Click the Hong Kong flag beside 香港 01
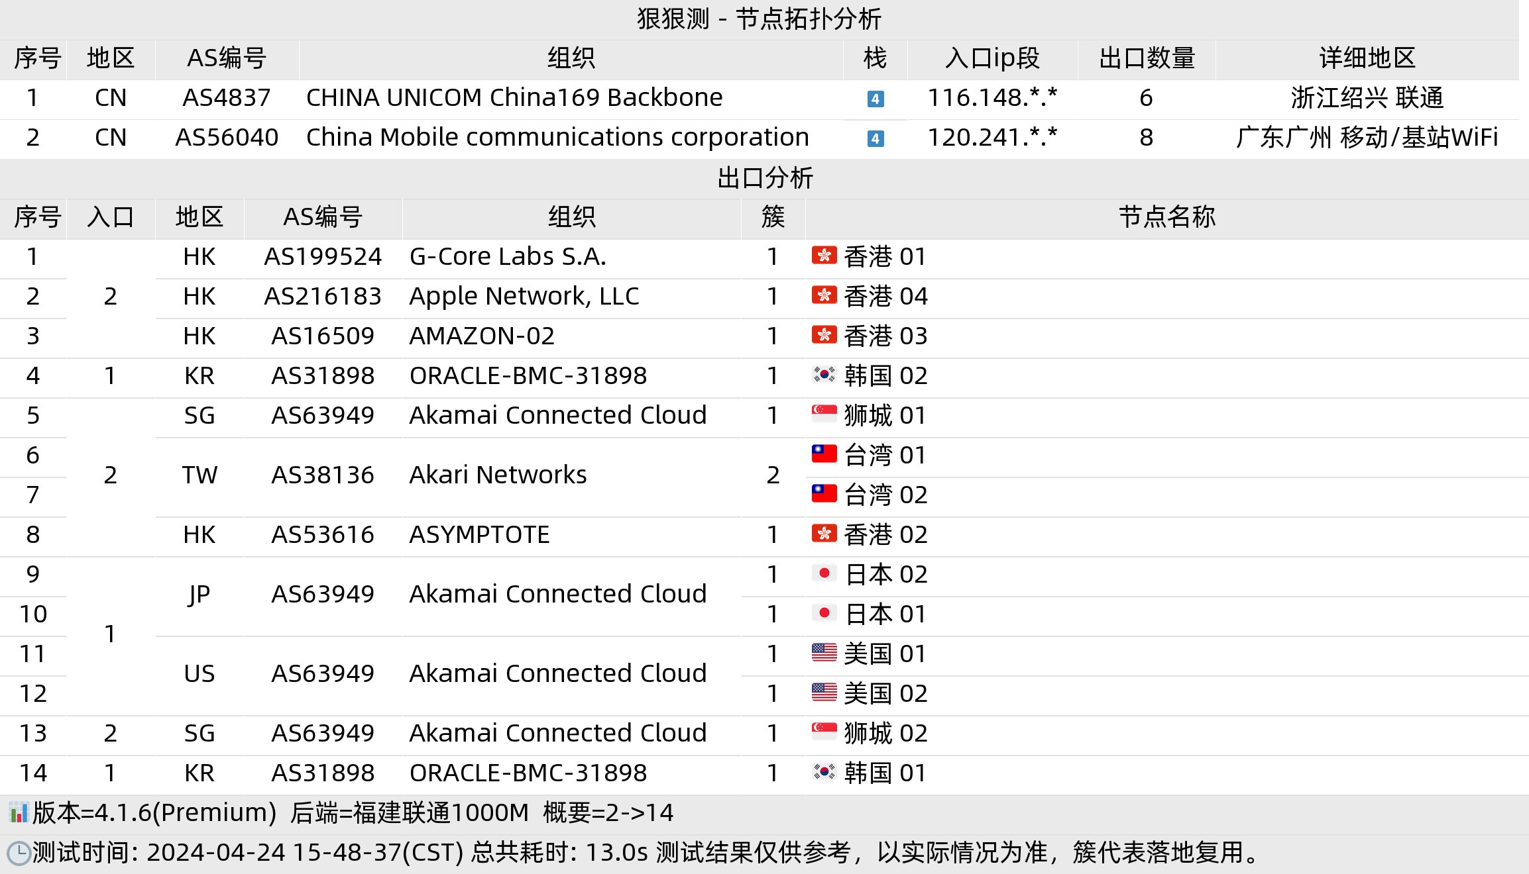This screenshot has height=874, width=1529. [x=824, y=256]
